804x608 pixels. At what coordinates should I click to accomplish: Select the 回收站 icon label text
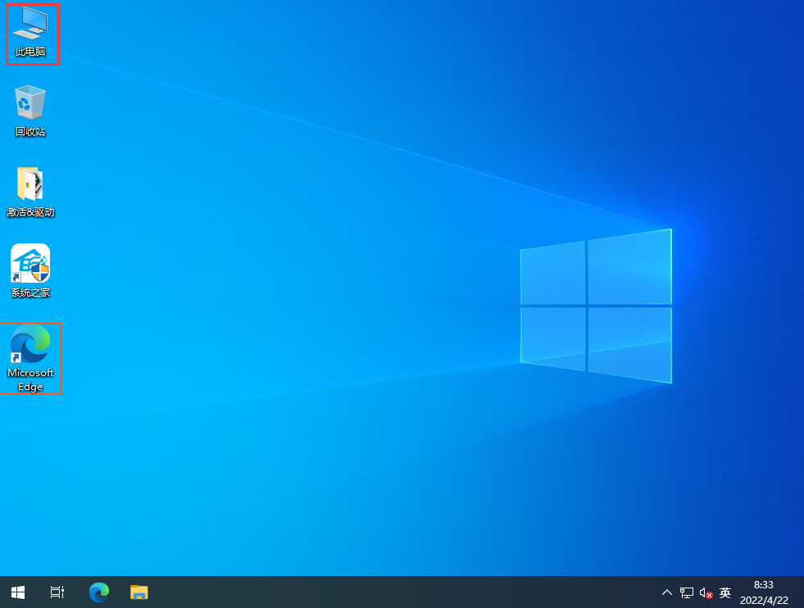point(30,132)
